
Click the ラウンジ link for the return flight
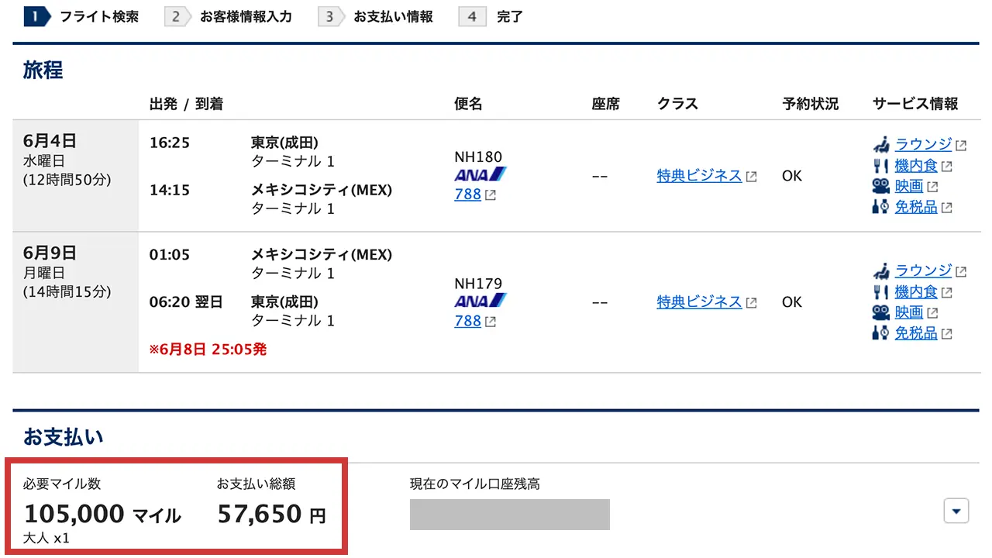(924, 270)
